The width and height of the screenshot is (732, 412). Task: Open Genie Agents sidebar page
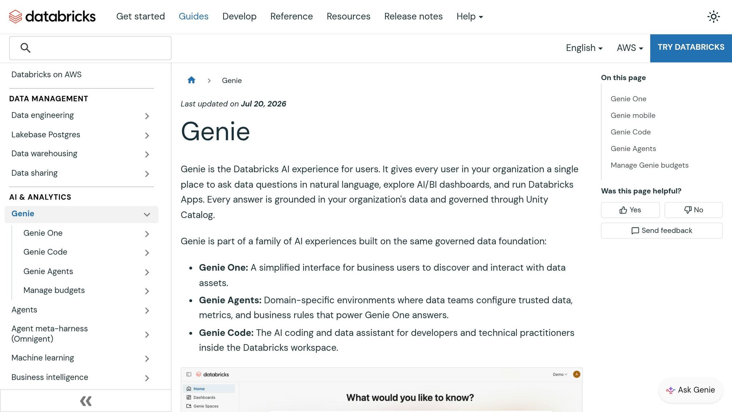click(x=48, y=271)
